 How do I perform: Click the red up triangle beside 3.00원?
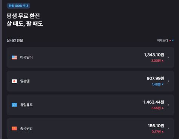tap(163, 61)
